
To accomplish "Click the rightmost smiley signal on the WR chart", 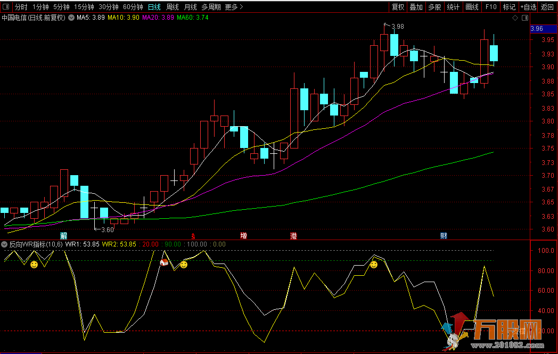I will 374,265.
